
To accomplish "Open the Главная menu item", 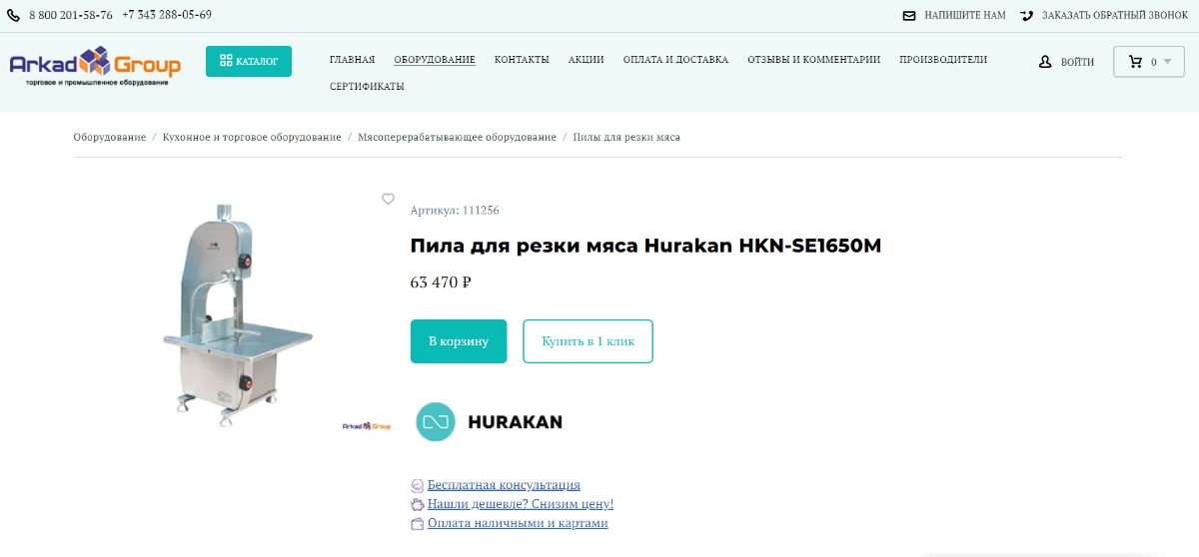I will click(x=352, y=60).
